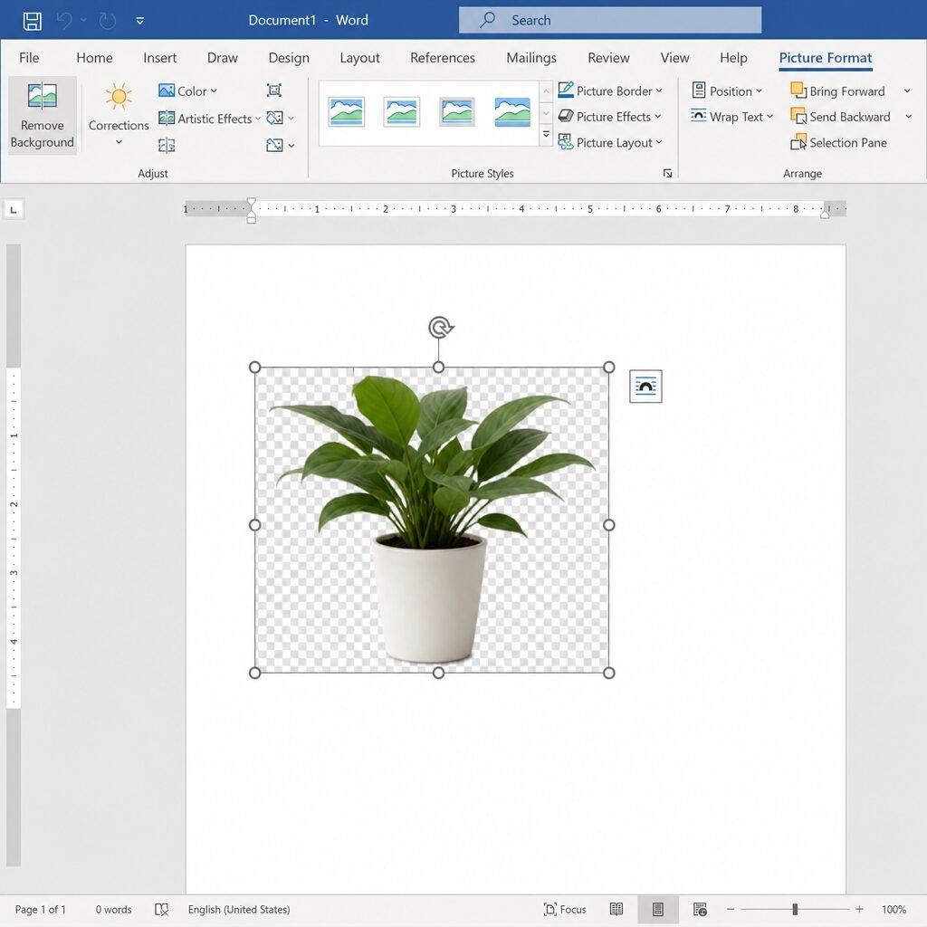
Task: Click Remove Background button
Action: coord(42,115)
